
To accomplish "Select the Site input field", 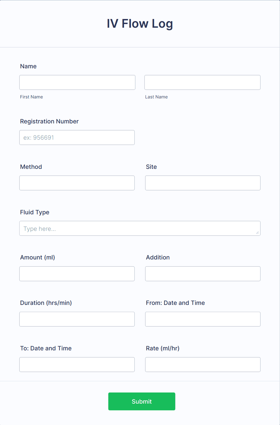I will (202, 183).
